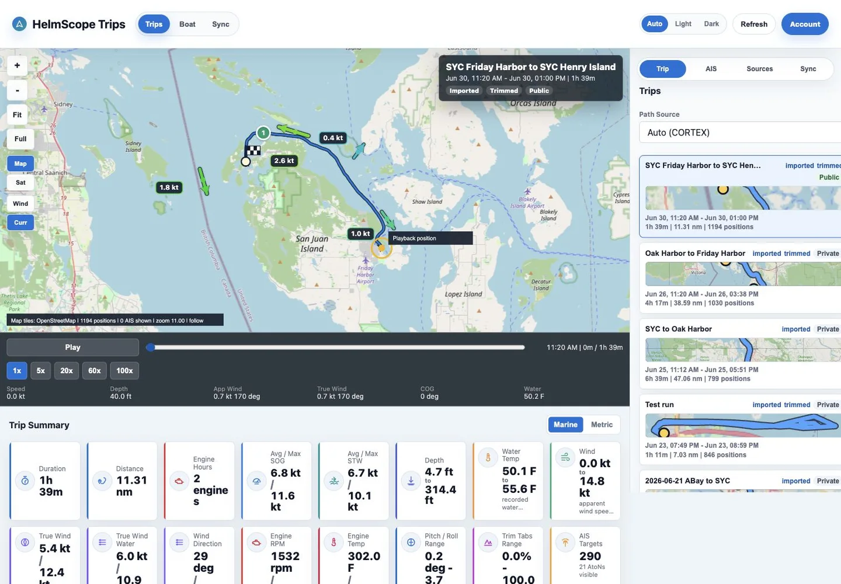Select Light theme mode

tap(683, 24)
